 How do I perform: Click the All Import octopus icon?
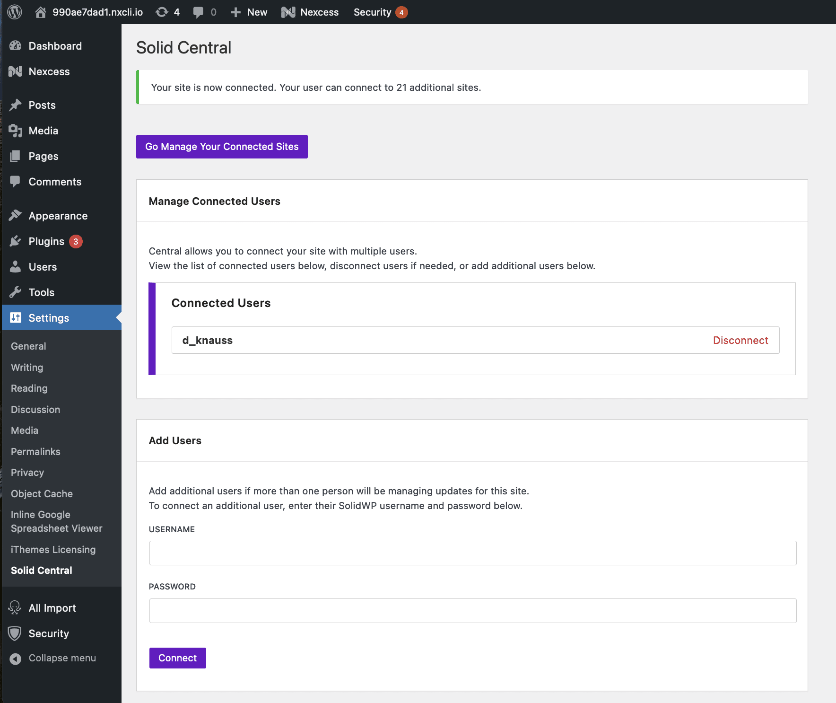[x=15, y=607]
